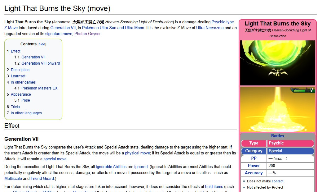The image size is (322, 192).
Task: Click the page title Light That Burns the Sky (move)
Action: [x=57, y=8]
